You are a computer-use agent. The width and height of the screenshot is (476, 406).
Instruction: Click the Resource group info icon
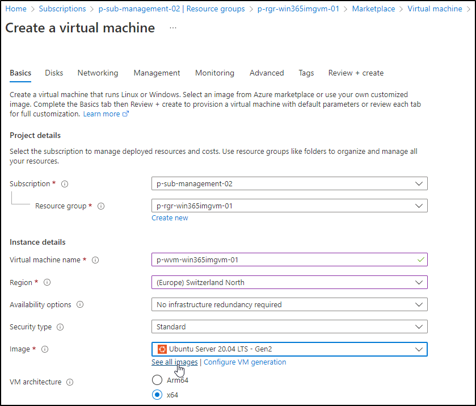tap(101, 206)
